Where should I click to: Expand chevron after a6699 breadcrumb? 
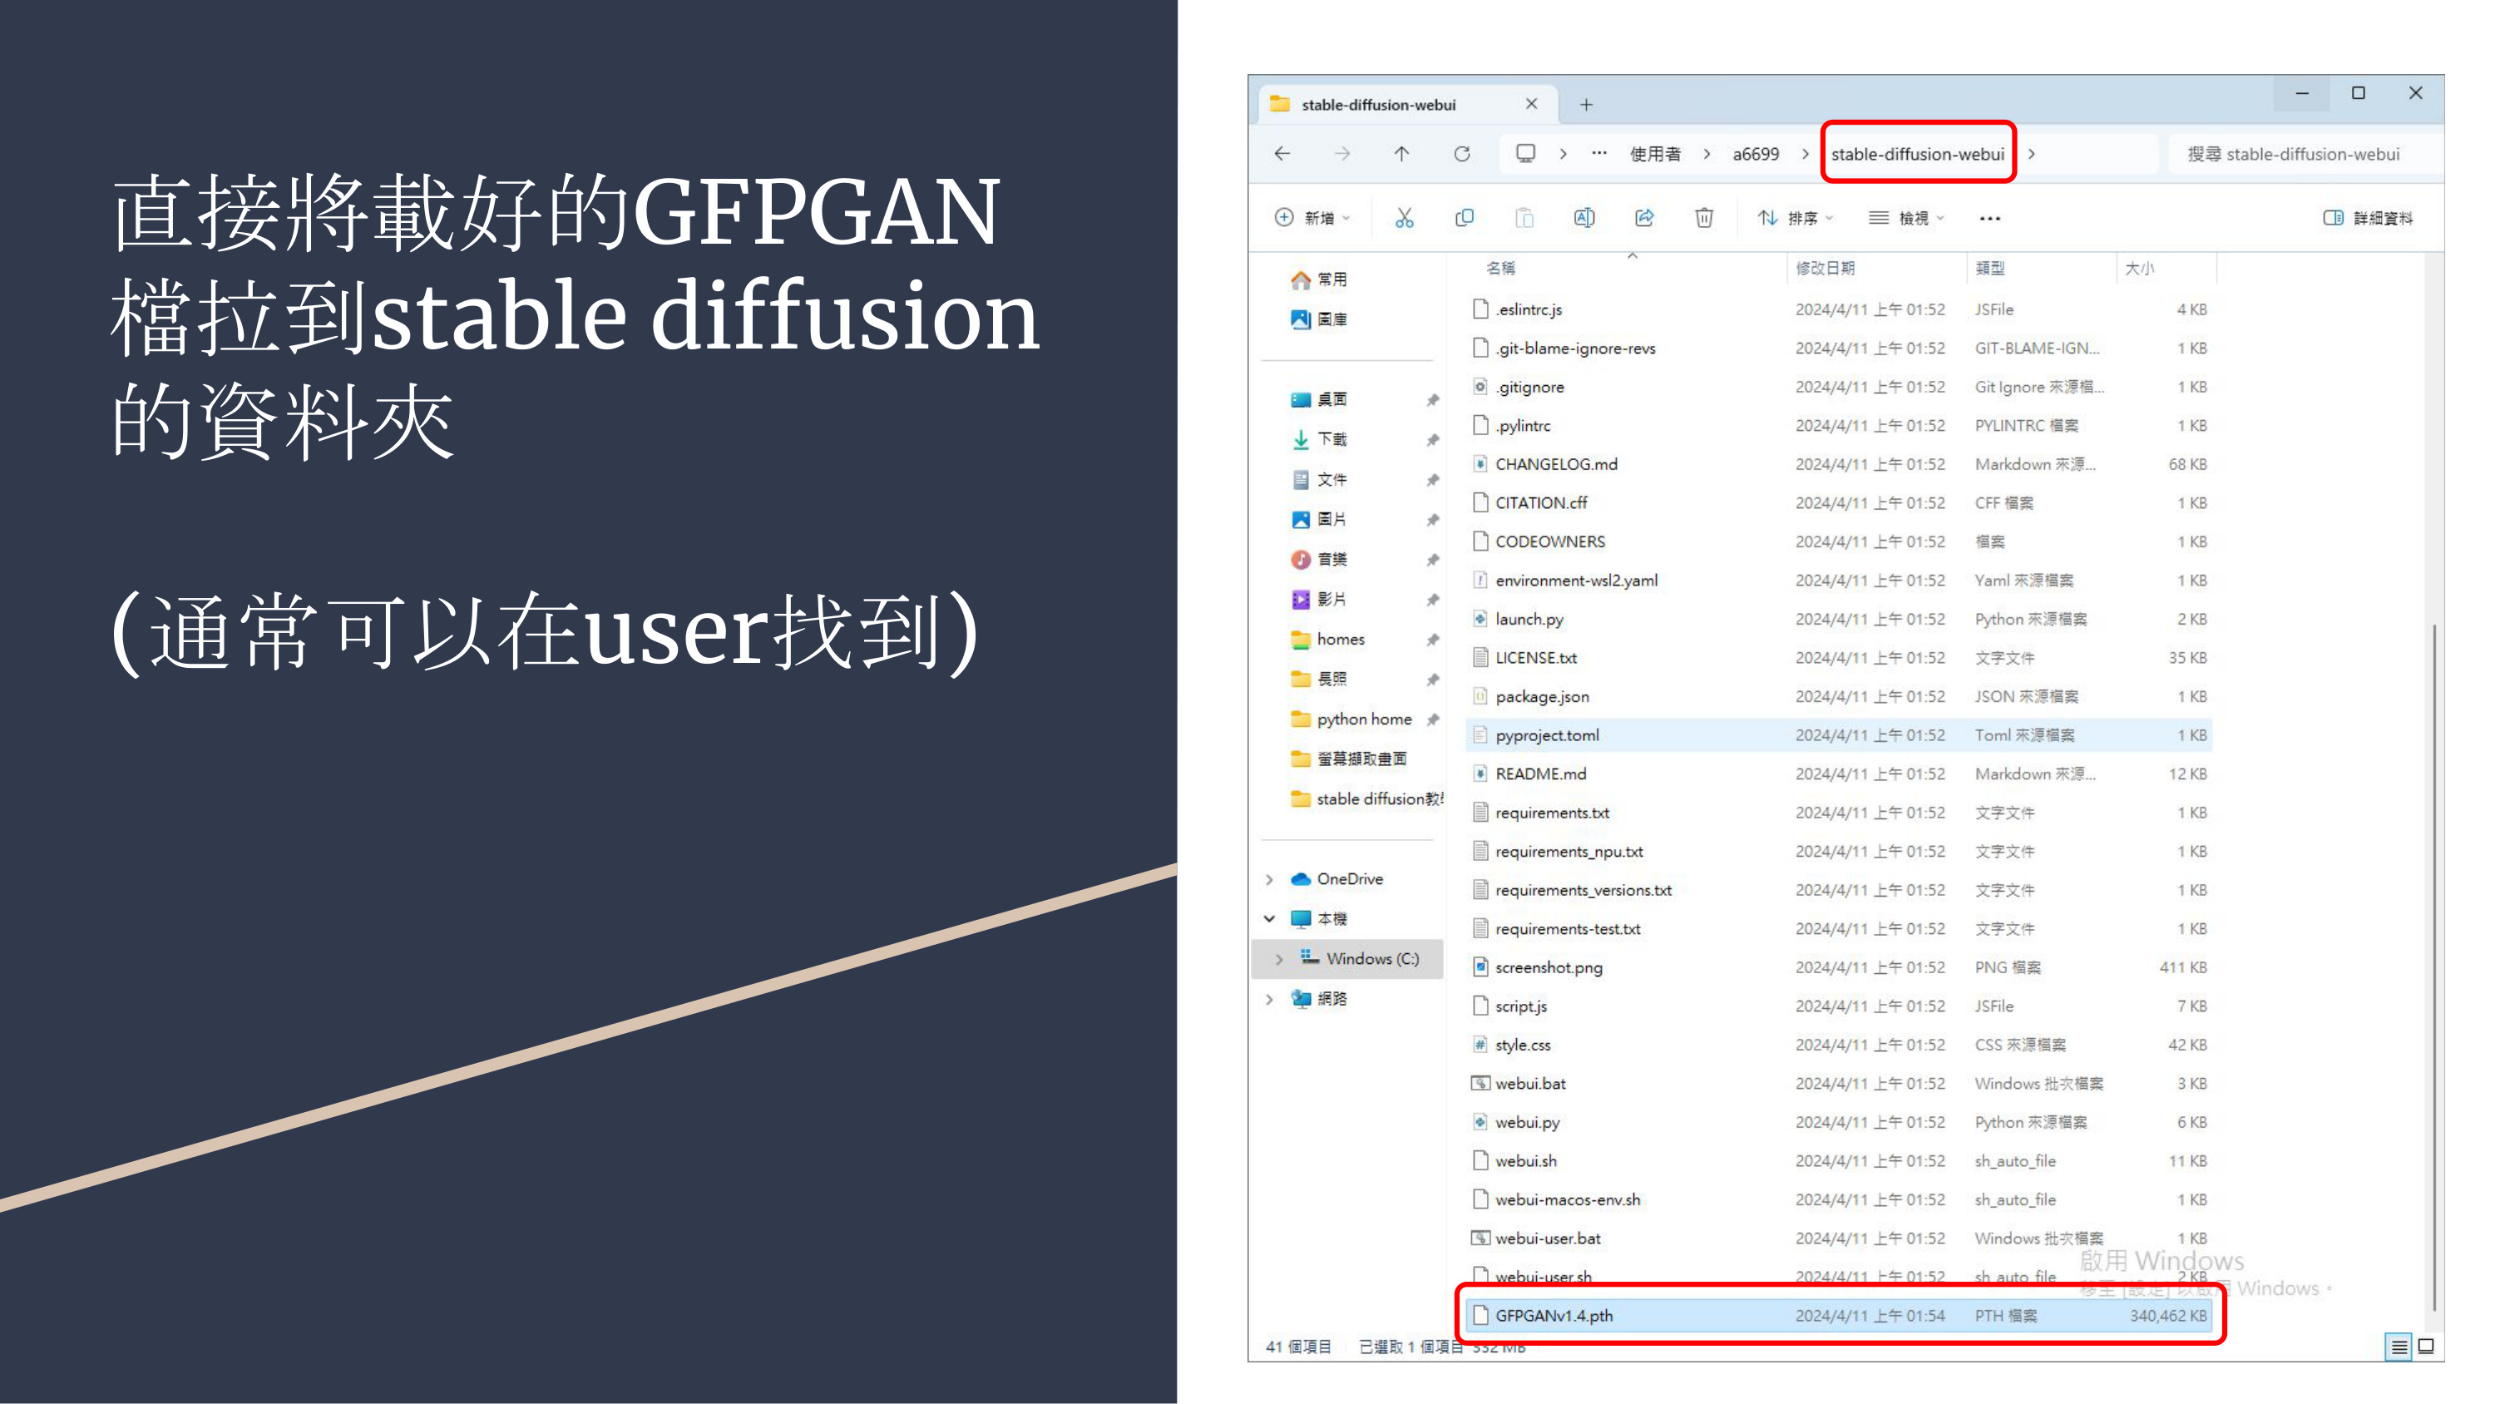(1806, 153)
